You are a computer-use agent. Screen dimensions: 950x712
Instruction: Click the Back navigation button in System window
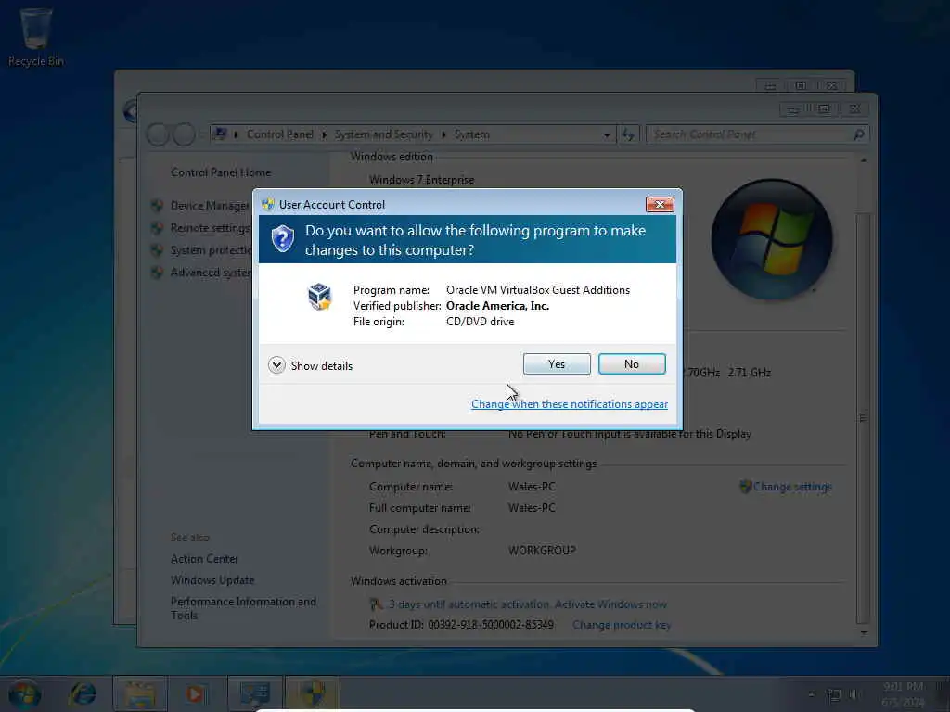pyautogui.click(x=158, y=134)
